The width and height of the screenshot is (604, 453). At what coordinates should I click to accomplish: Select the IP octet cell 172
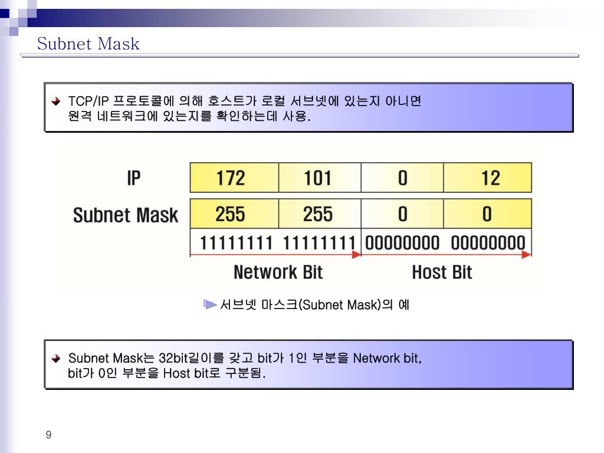coord(234,178)
